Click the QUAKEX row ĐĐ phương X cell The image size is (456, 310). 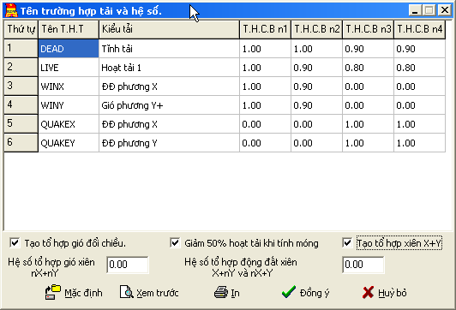tap(169, 124)
